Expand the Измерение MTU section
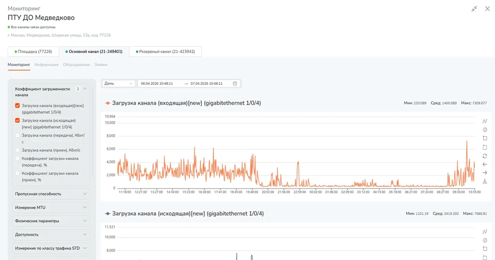The height and width of the screenshot is (260, 495). [x=51, y=208]
